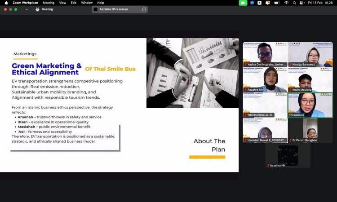Open the View menu
337x202 pixels.
(x=62, y=3)
